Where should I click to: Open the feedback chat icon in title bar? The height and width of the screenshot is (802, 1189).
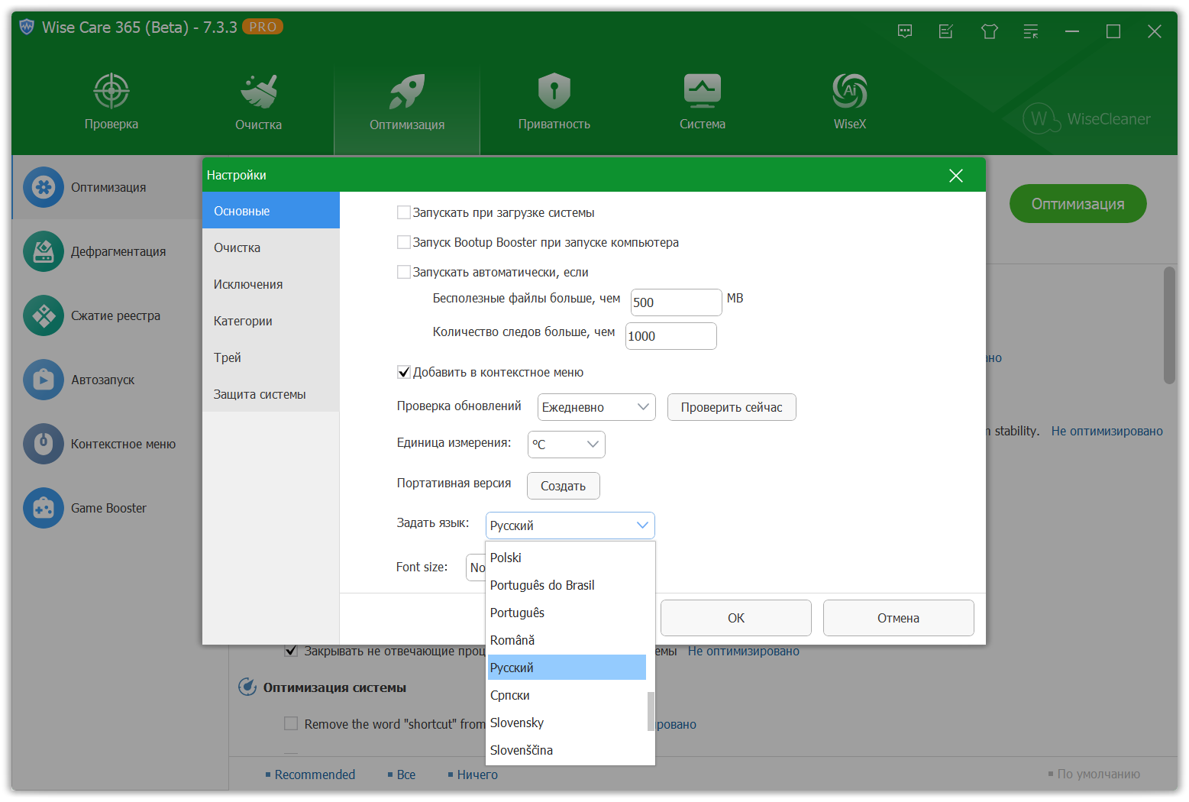905,31
